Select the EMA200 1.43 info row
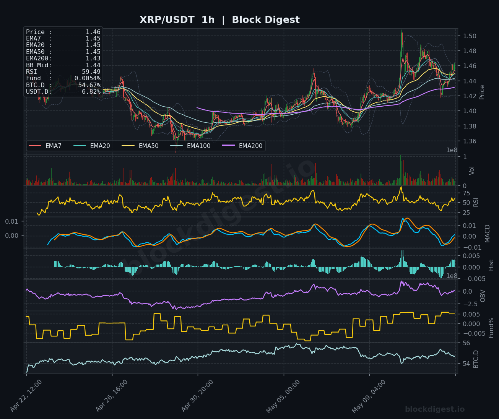This screenshot has width=499, height=419. click(x=63, y=58)
